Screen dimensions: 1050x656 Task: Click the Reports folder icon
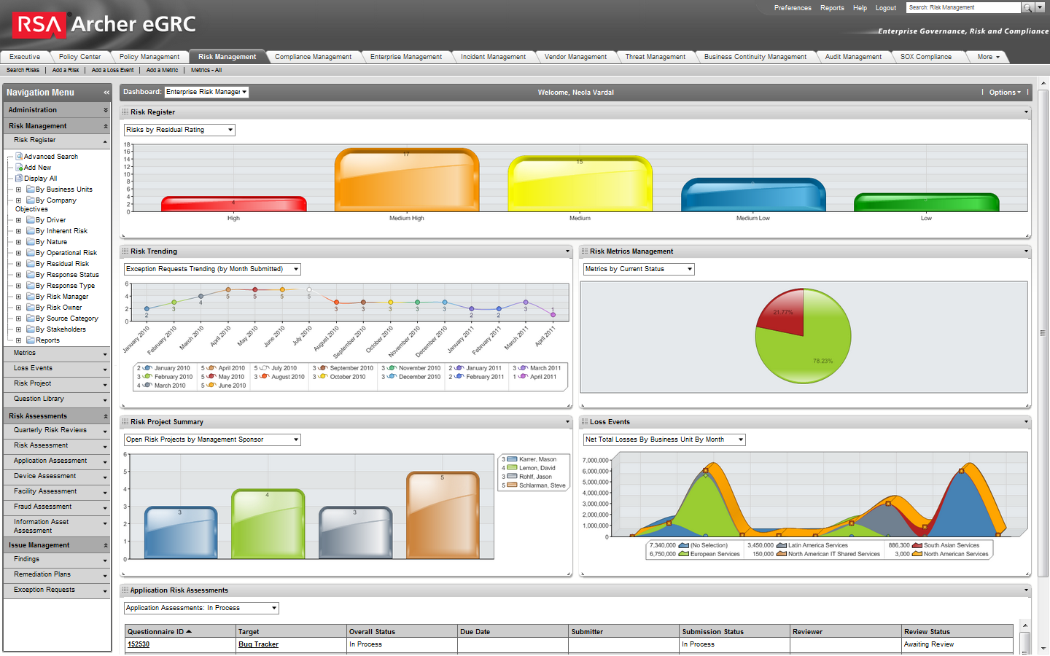(x=31, y=340)
